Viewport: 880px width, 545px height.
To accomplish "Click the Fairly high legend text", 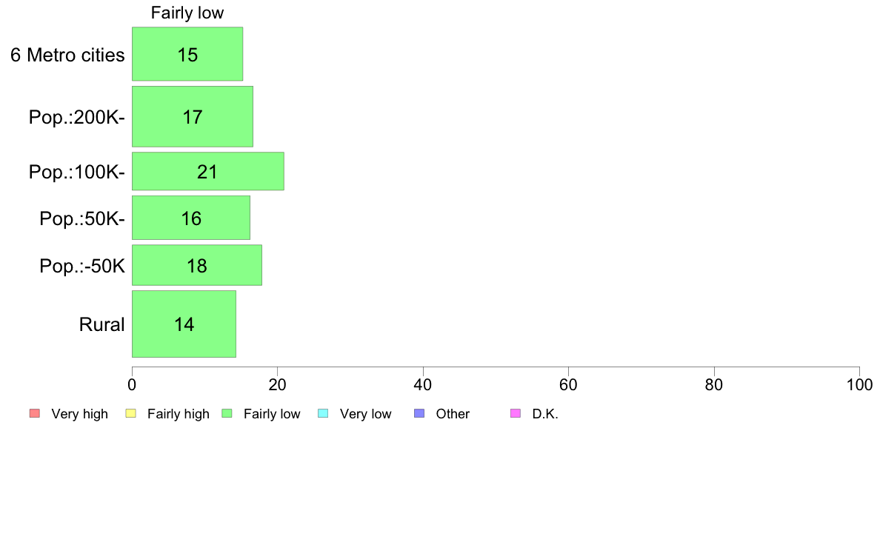I will tap(179, 414).
